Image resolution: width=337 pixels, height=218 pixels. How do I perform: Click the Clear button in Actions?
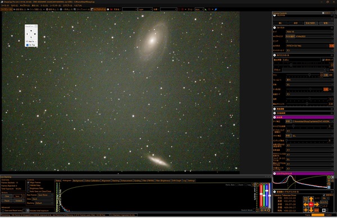pyautogui.click(x=7, y=196)
